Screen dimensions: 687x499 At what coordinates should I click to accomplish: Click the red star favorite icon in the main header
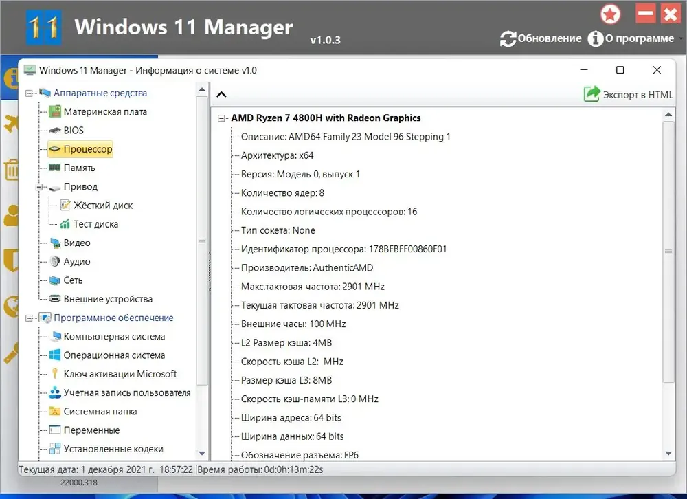pos(610,14)
